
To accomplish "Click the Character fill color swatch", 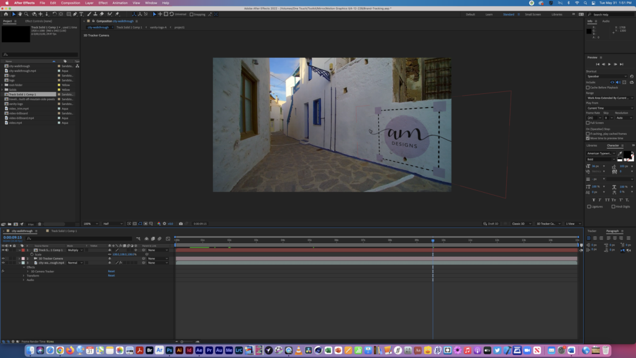I will 627,155.
